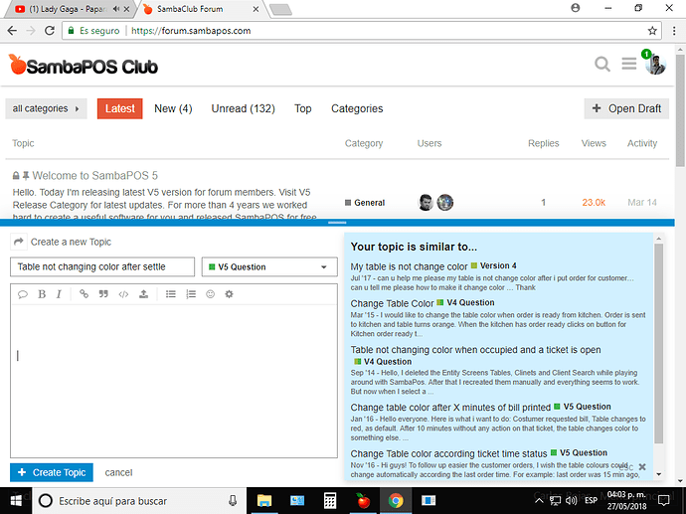The width and height of the screenshot is (686, 514).
Task: Open Welcome to SambaPOS 5 topic
Action: (94, 175)
